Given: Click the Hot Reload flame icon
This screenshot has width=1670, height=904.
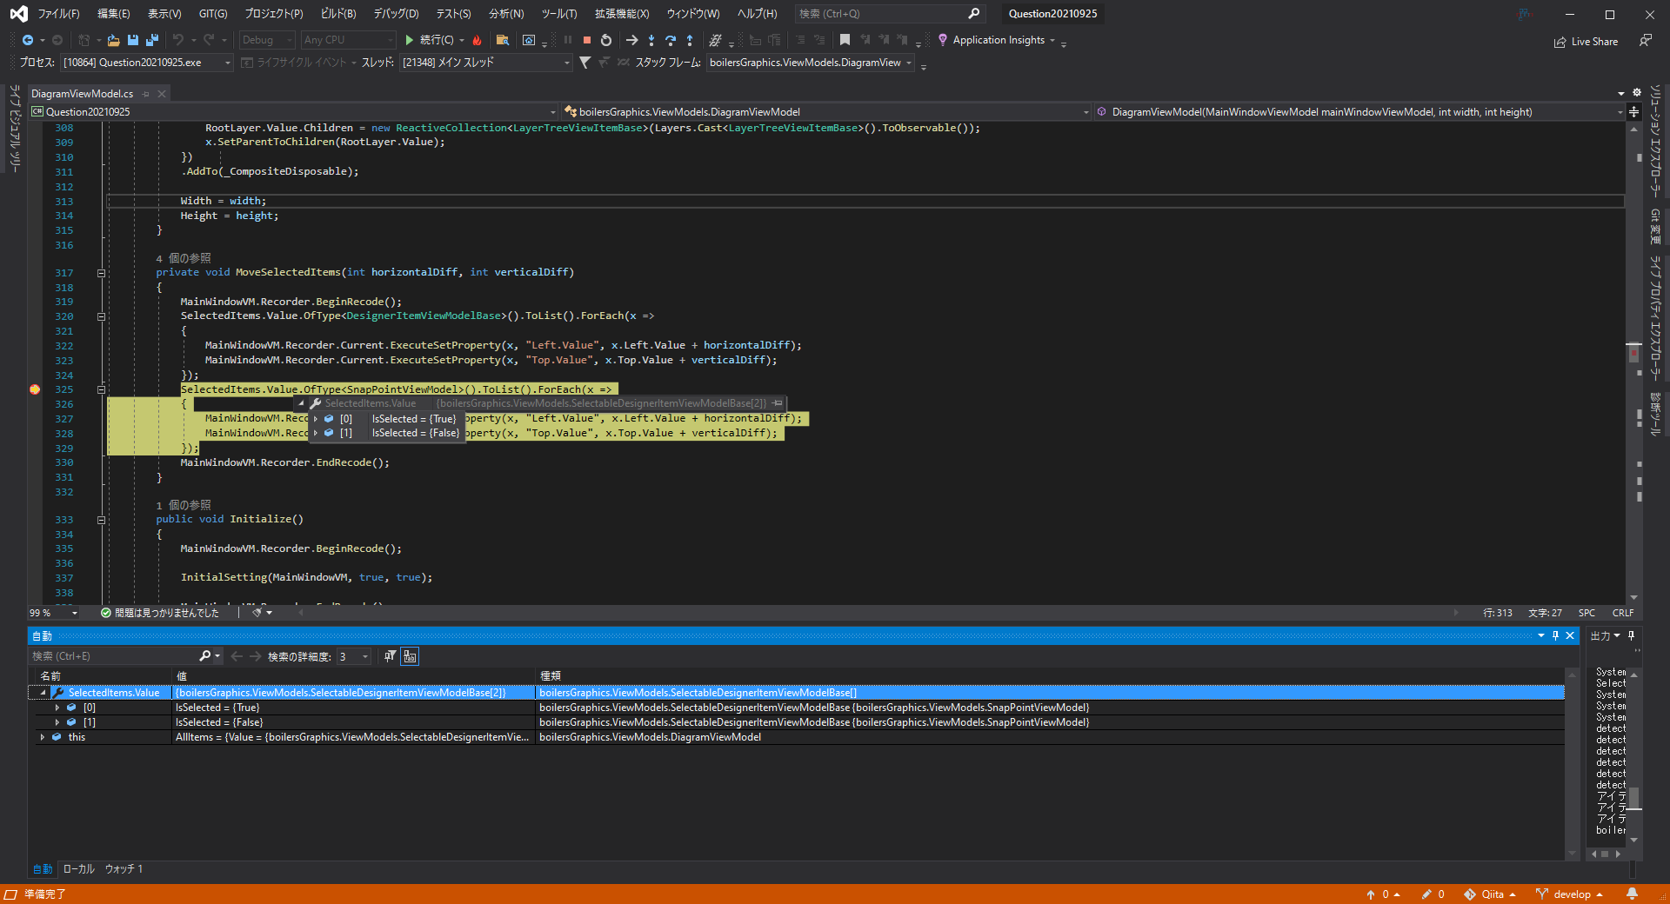Looking at the screenshot, I should 477,40.
